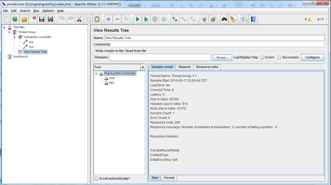Start the test with green play button

point(137,19)
